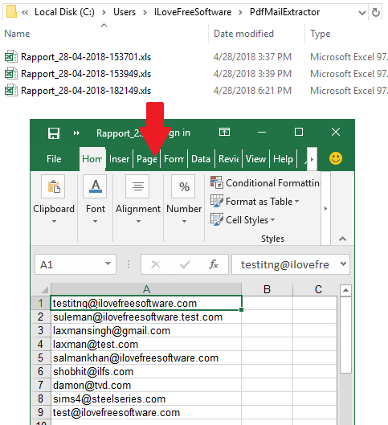This screenshot has height=425, width=388.
Task: Expand the Font group dropdown
Action: pyautogui.click(x=95, y=221)
